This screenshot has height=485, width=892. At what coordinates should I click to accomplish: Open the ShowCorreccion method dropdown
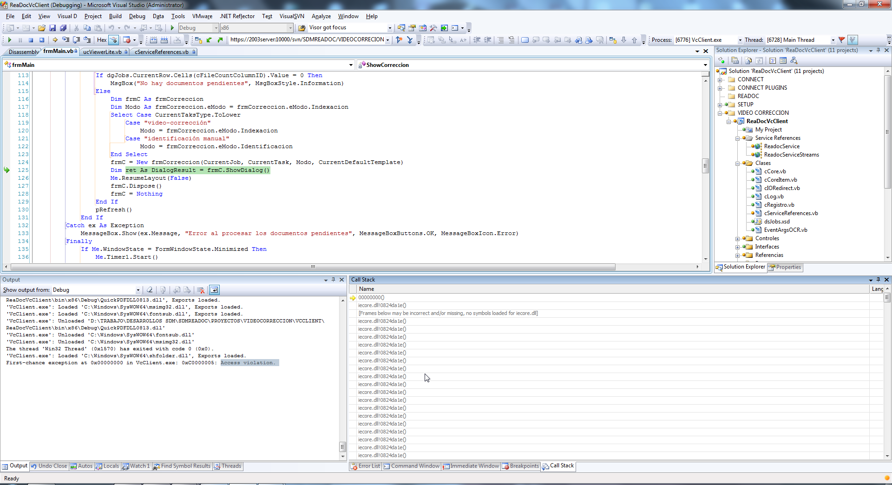pyautogui.click(x=705, y=65)
